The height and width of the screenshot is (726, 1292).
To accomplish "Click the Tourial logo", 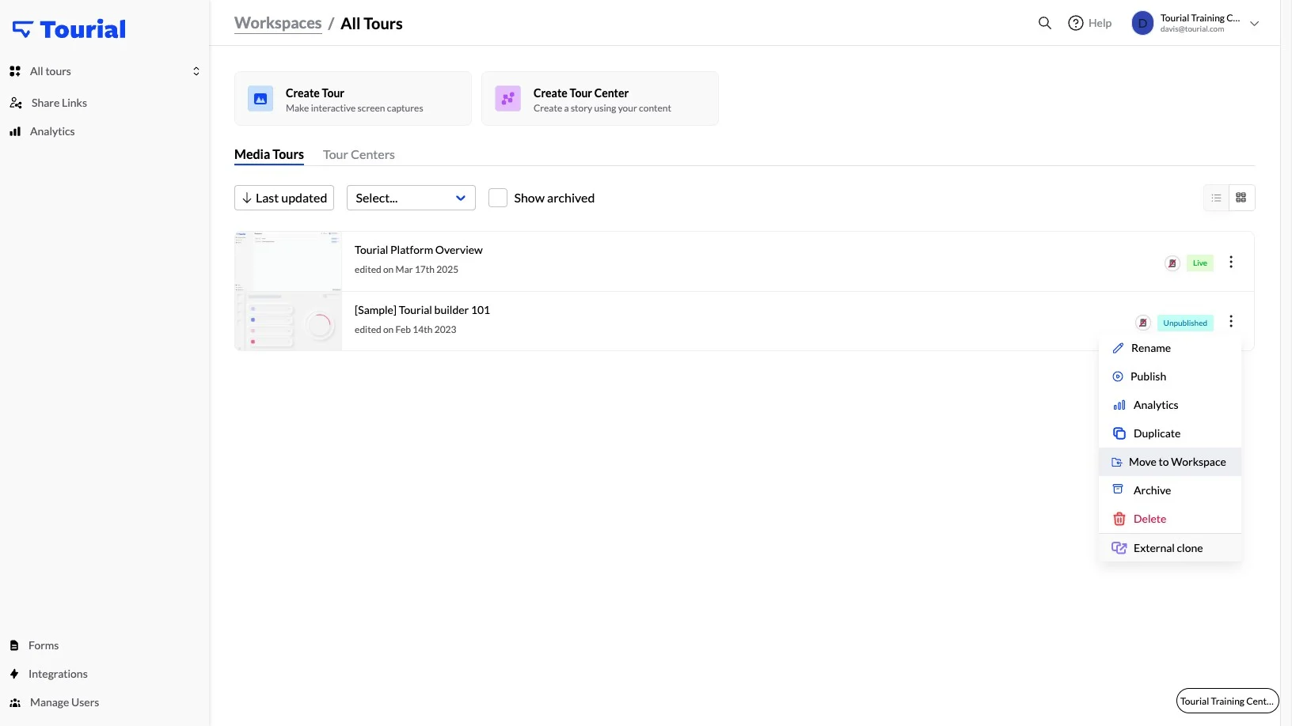I will pos(69,29).
